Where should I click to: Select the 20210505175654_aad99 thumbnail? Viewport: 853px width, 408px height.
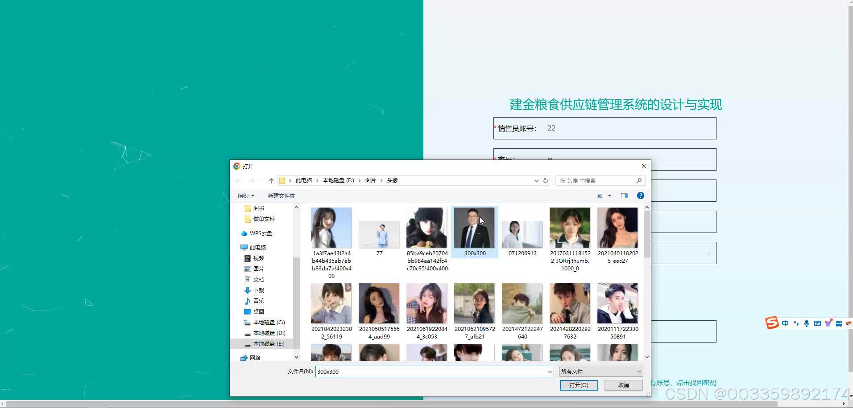coord(379,303)
